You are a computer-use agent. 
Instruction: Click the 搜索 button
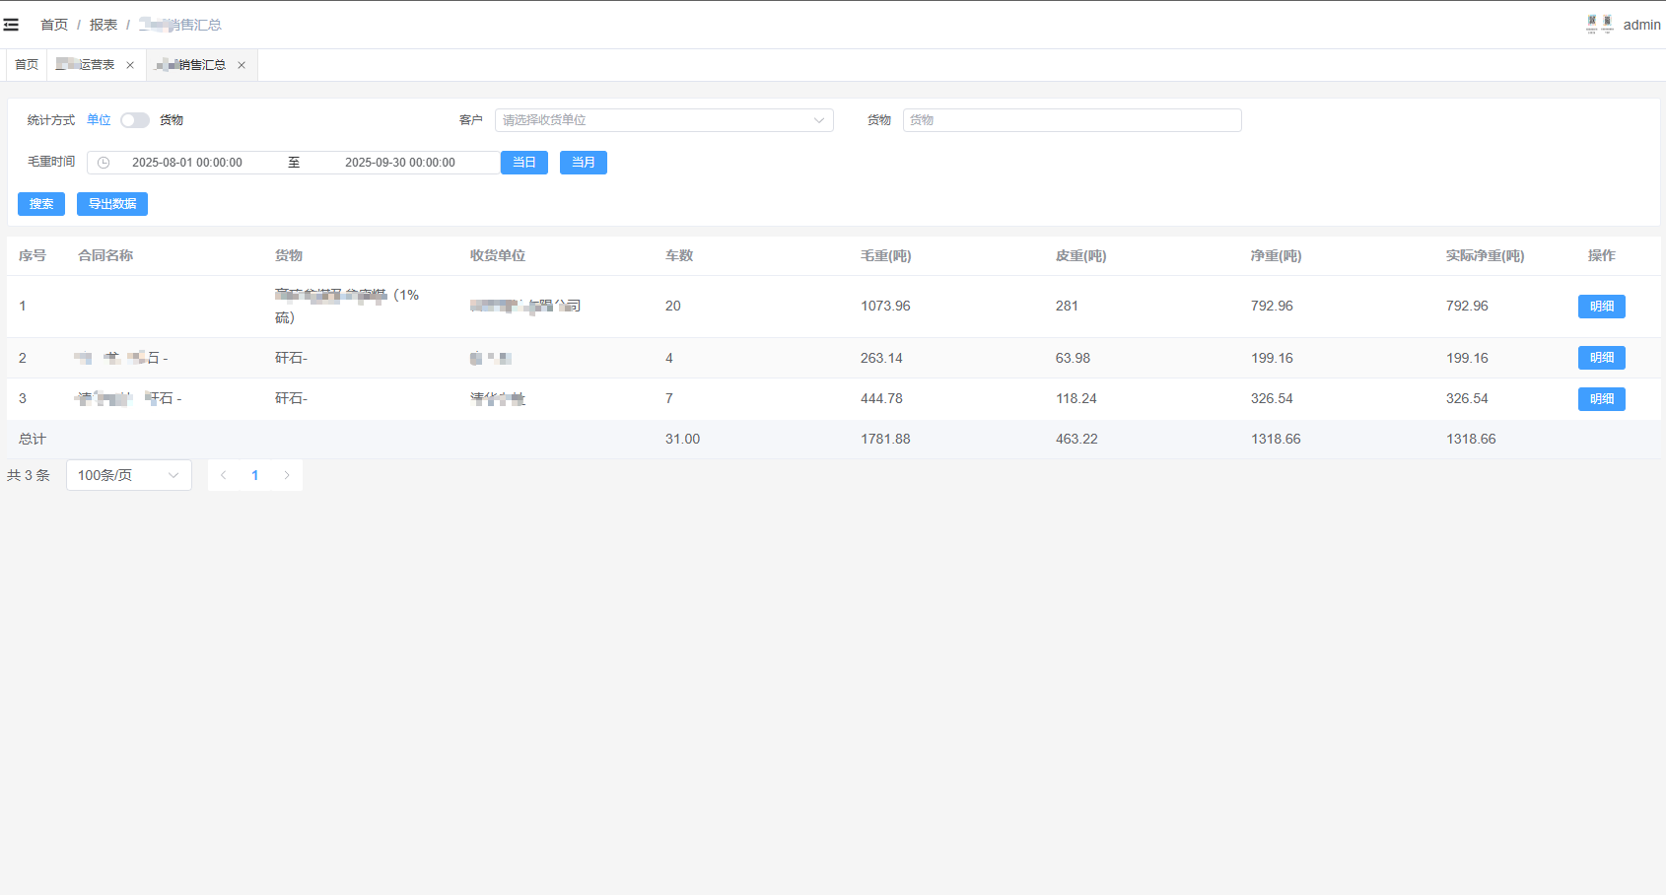(41, 204)
